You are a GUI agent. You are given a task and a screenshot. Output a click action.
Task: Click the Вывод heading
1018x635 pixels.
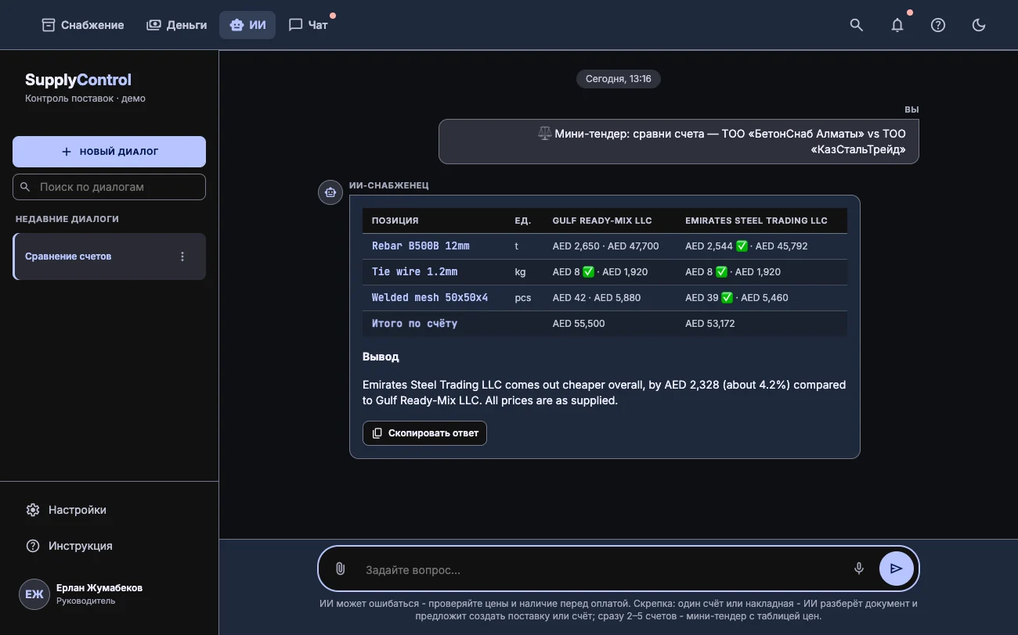pos(381,357)
